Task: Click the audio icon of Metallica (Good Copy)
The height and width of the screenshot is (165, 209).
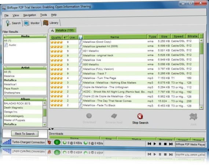Action: click(x=81, y=42)
